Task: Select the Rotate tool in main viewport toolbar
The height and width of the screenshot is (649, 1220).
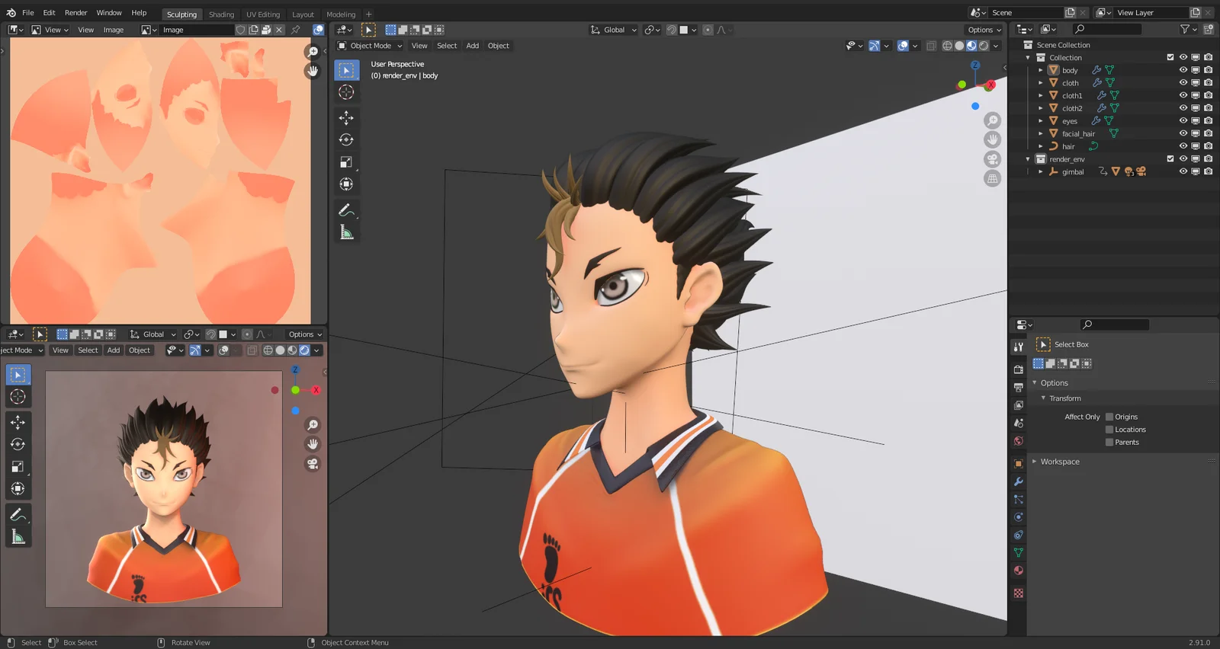Action: click(x=346, y=140)
